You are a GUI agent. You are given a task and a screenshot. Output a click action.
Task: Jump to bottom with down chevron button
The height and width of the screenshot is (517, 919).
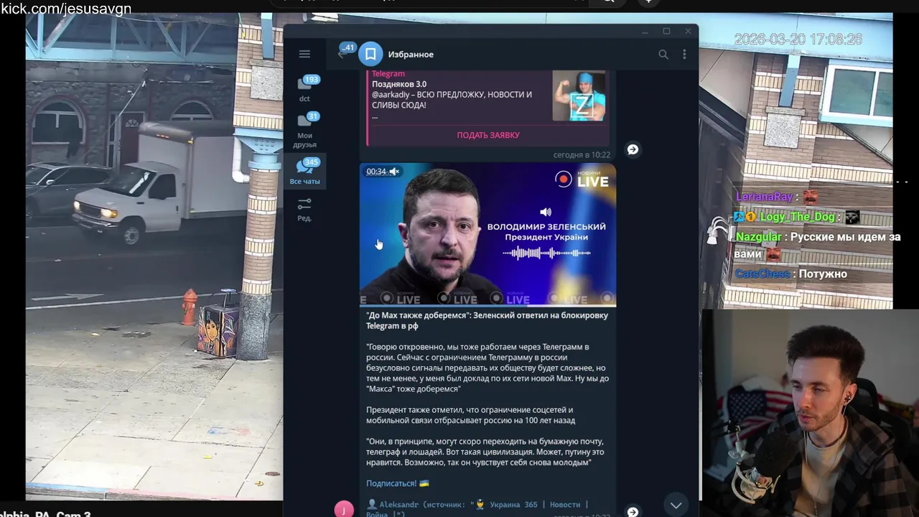point(676,506)
